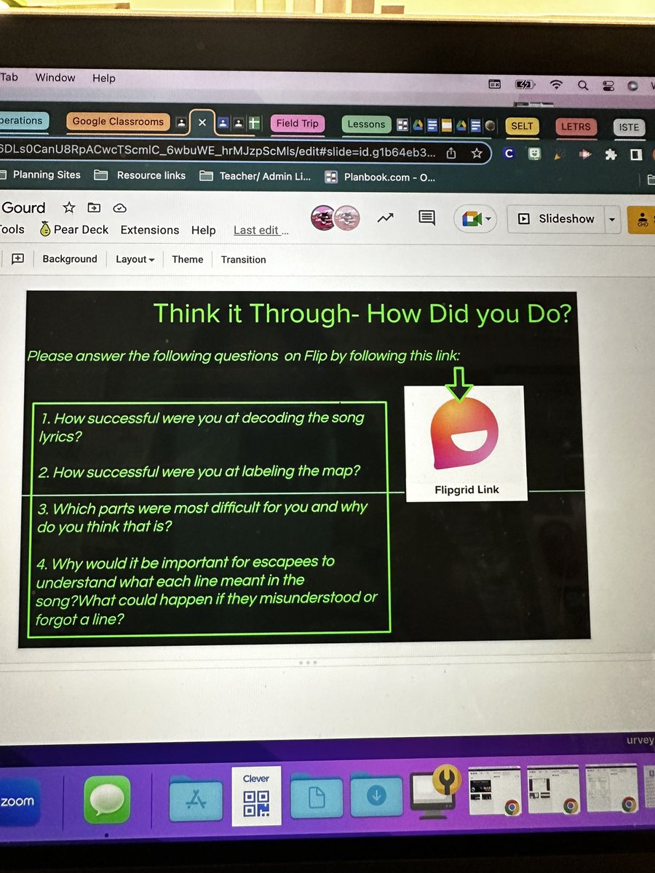Open the ISTE tab group
This screenshot has height=873, width=655.
pos(629,127)
